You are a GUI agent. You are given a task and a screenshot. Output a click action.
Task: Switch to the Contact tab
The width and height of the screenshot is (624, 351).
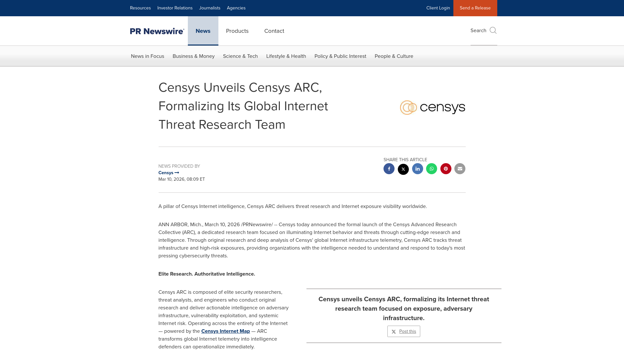274,31
